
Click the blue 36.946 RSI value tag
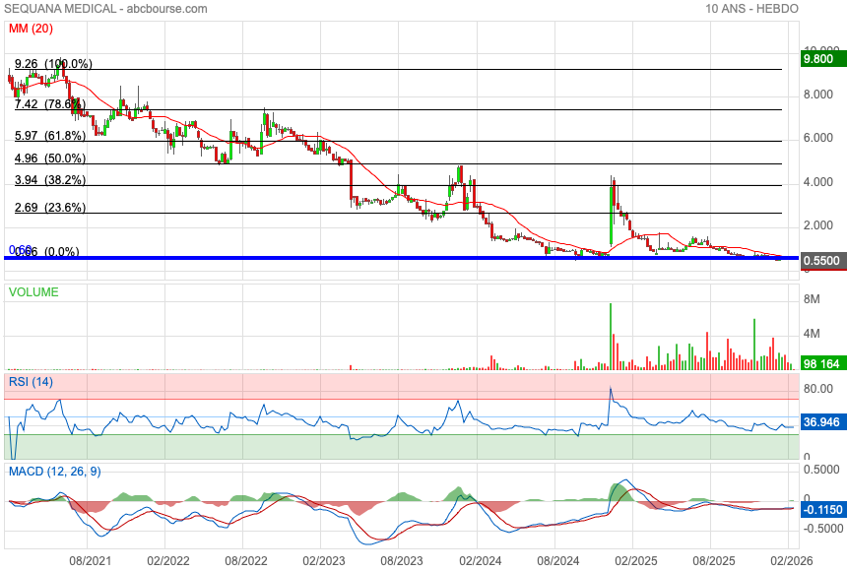(x=820, y=421)
